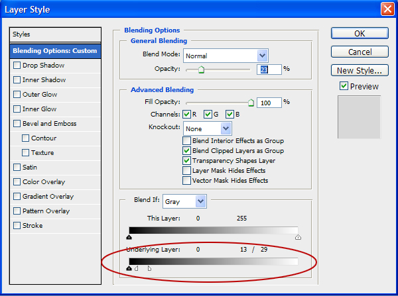Click This Layer white point triangle
Image resolution: width=398 pixels, height=296 pixels.
click(298, 236)
